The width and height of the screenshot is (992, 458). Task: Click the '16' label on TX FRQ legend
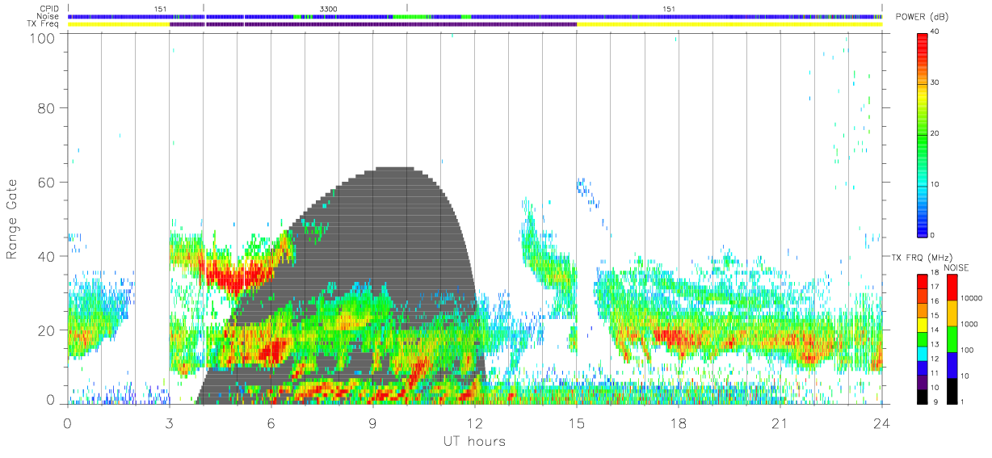935,300
